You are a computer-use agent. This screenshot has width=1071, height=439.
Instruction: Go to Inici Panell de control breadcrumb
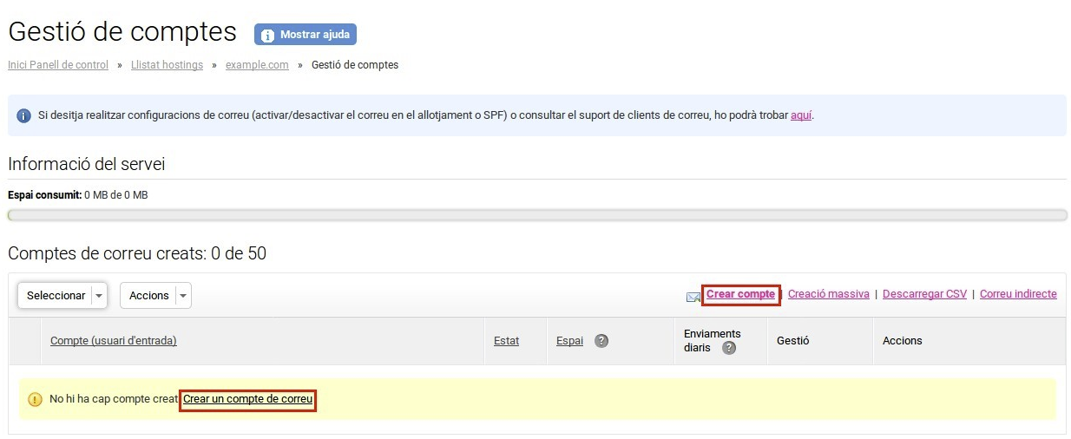pyautogui.click(x=58, y=65)
